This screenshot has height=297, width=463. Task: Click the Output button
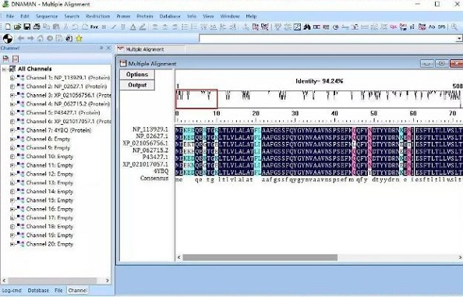[137, 85]
